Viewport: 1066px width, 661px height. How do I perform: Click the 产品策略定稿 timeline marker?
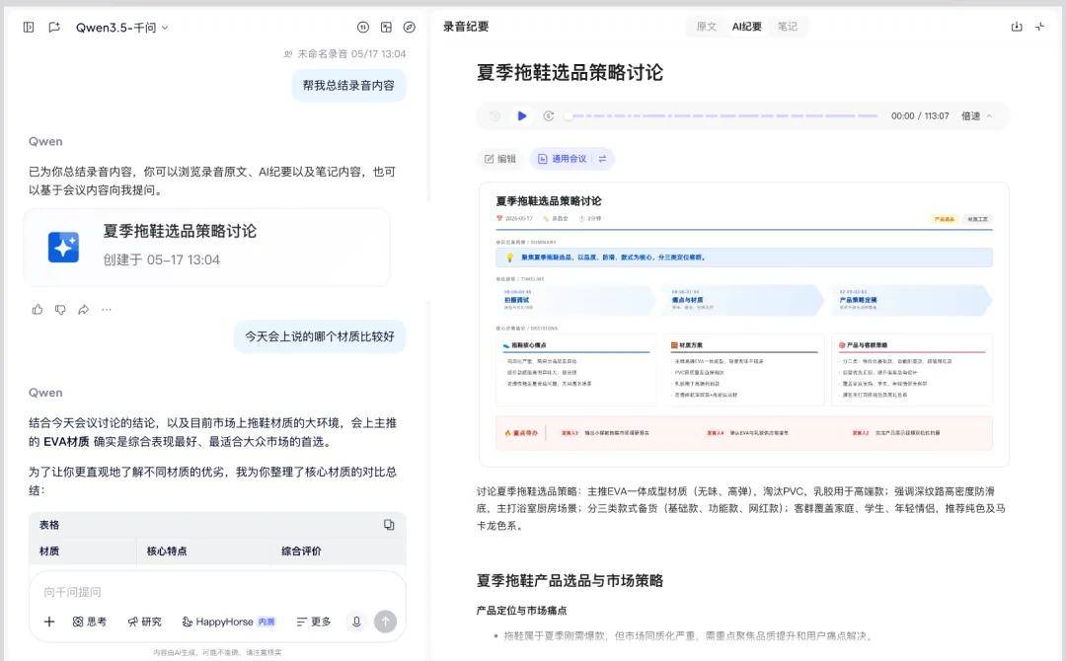[x=912, y=300]
